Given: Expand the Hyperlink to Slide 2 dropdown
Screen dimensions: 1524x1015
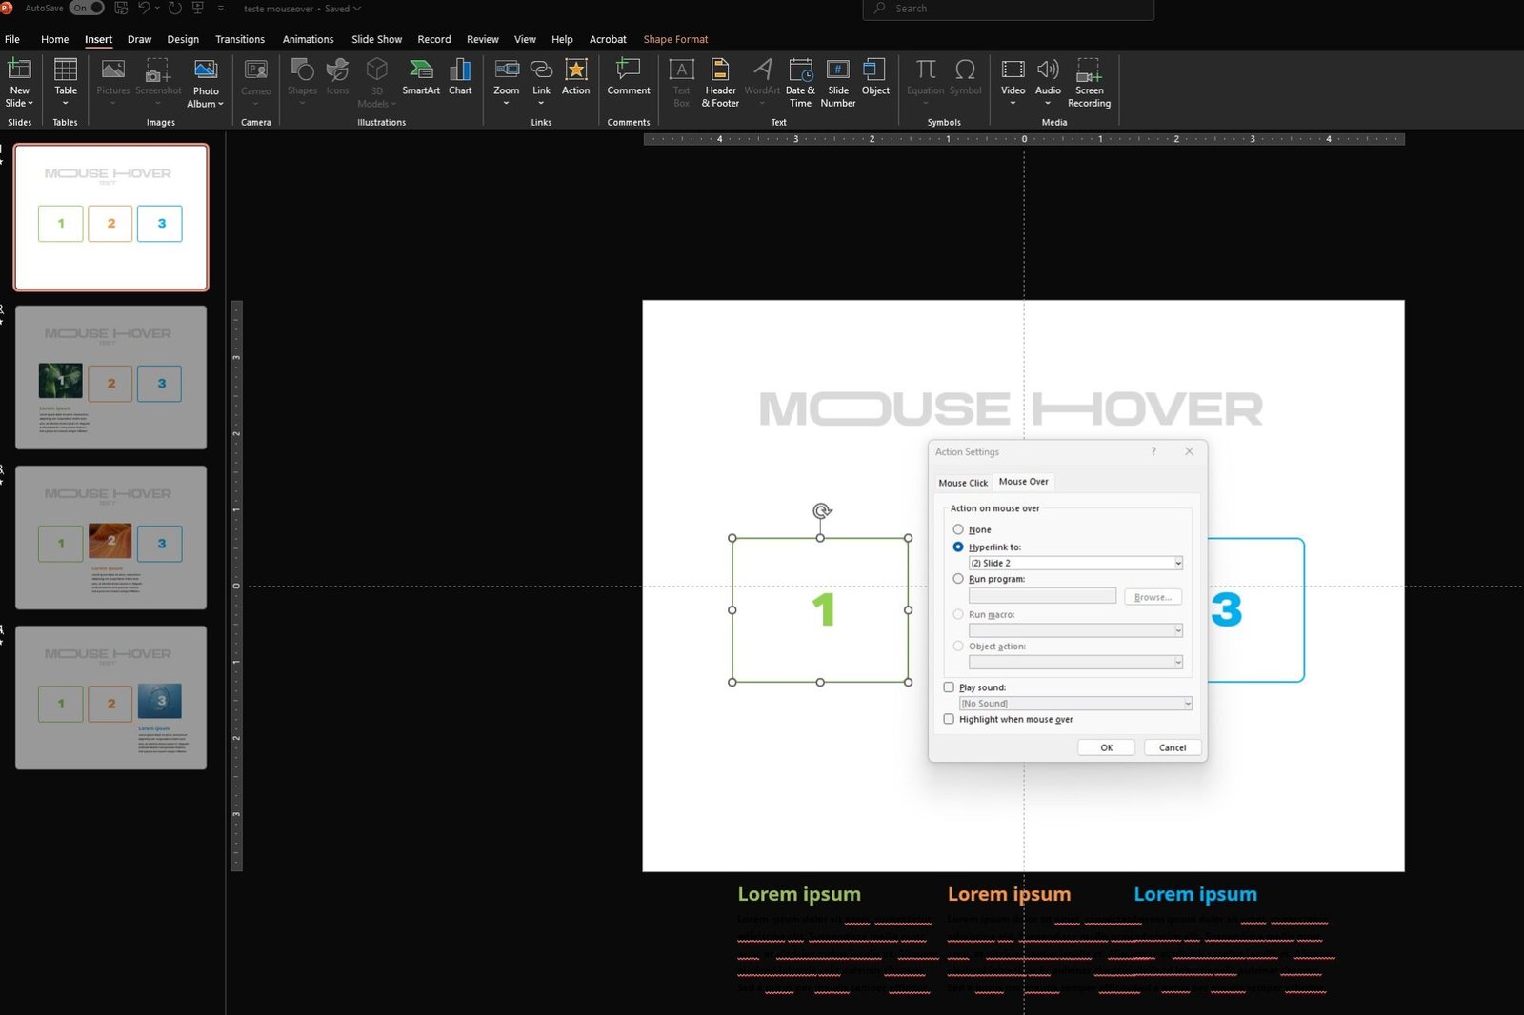Looking at the screenshot, I should click(1177, 564).
